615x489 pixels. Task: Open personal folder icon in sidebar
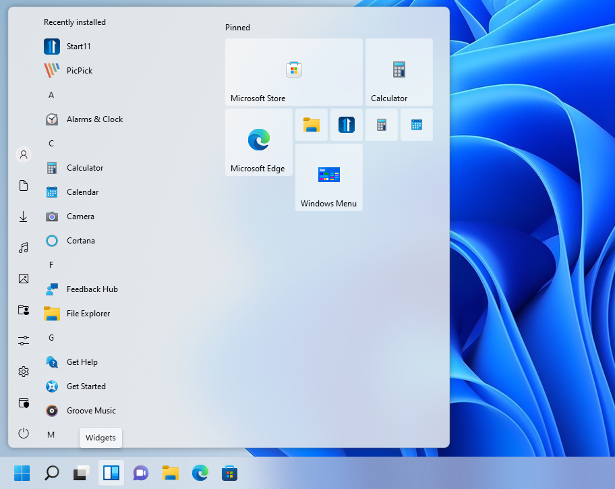tap(24, 310)
